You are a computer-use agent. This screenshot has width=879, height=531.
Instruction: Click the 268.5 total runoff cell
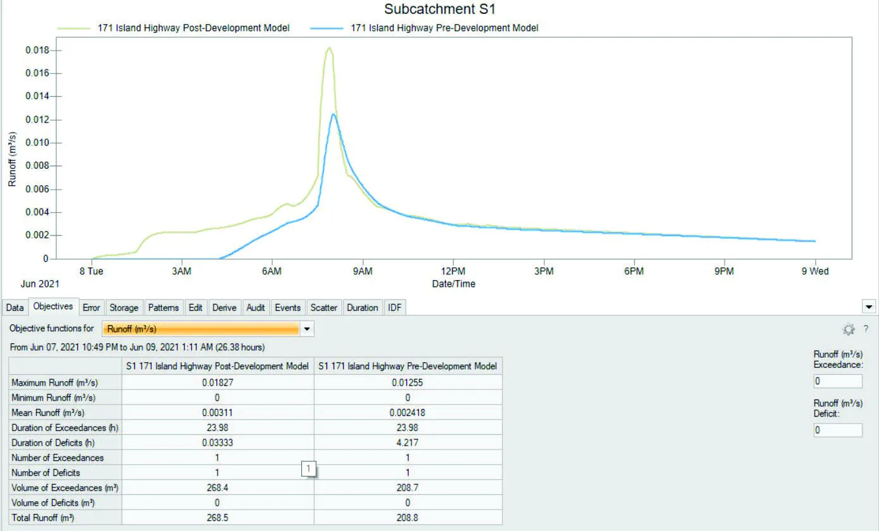(217, 518)
